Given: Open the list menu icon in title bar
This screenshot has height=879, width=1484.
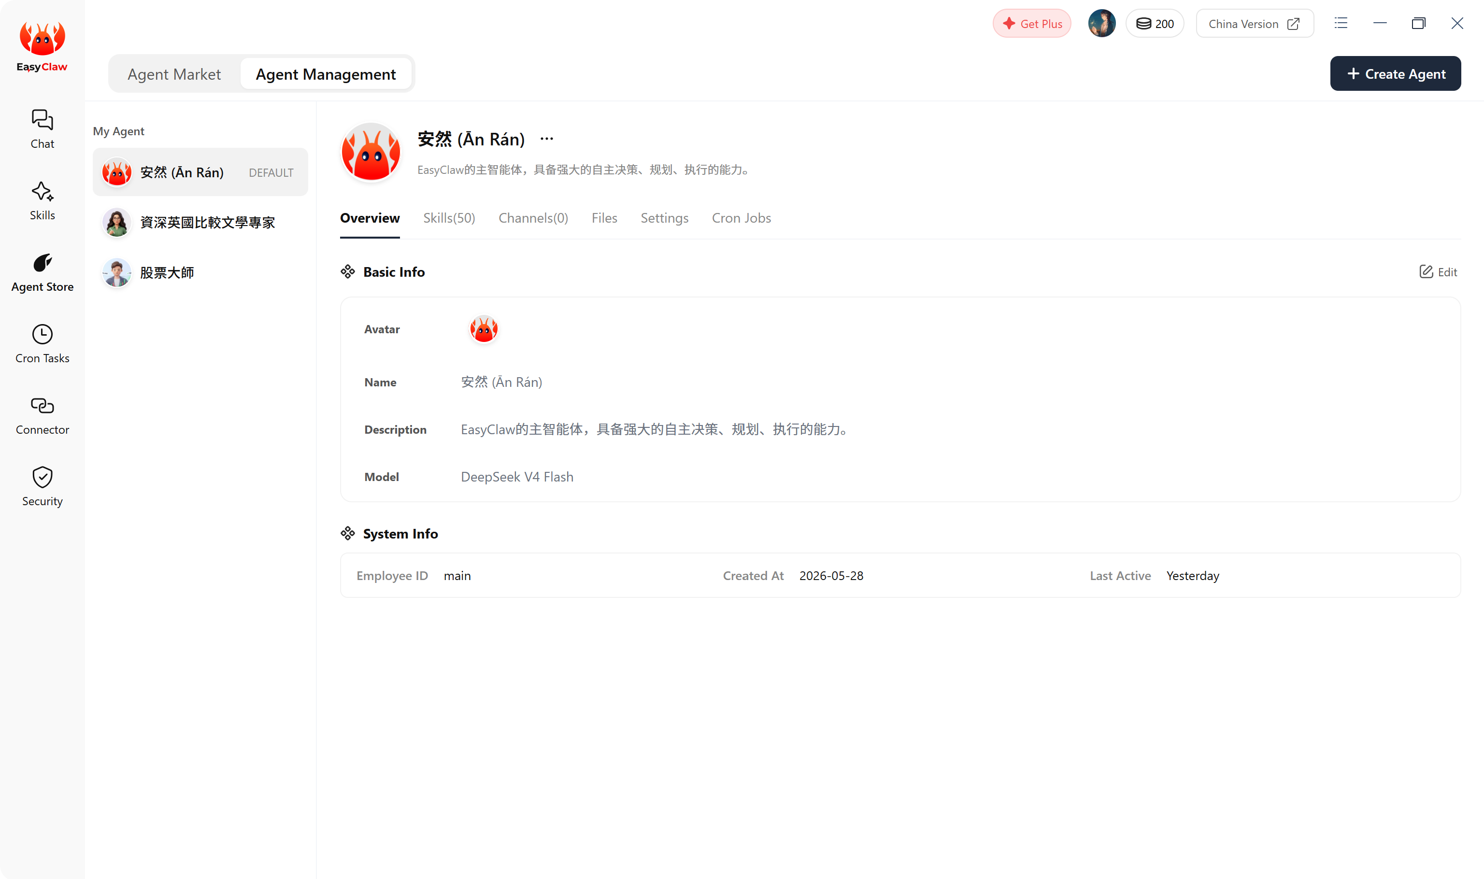Looking at the screenshot, I should pyautogui.click(x=1341, y=23).
